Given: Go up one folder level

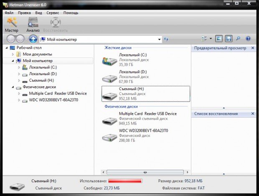Looking at the screenshot, I should (x=33, y=39).
